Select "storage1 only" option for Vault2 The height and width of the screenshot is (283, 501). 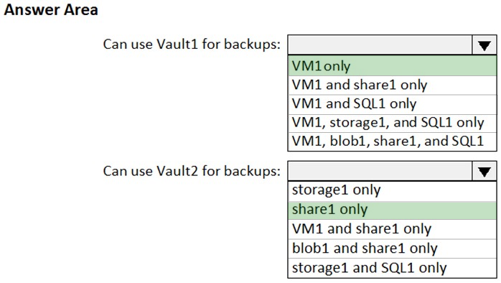click(x=393, y=191)
